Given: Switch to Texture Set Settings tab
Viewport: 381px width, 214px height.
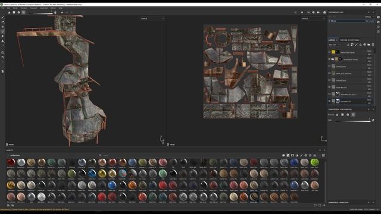Looking at the screenshot, I should click(x=349, y=40).
